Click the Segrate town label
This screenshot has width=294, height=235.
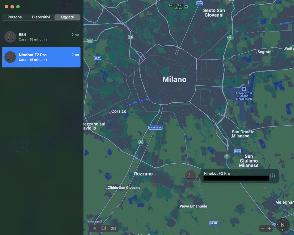[264, 52]
